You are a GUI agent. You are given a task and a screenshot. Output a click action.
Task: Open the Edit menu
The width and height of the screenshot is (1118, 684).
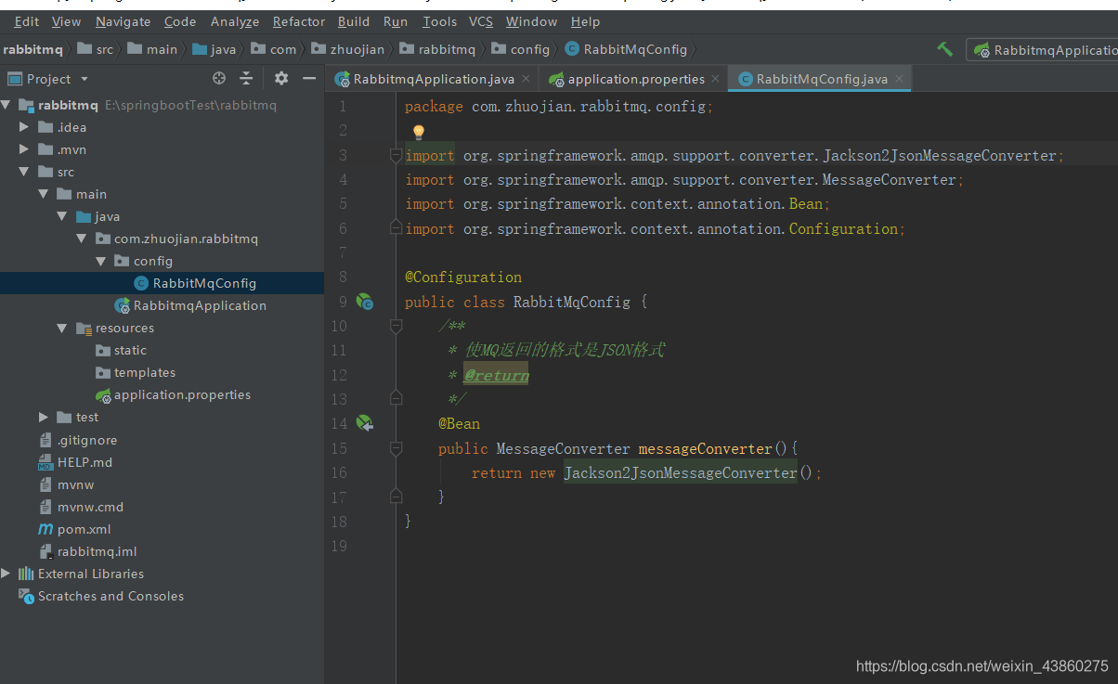(27, 21)
